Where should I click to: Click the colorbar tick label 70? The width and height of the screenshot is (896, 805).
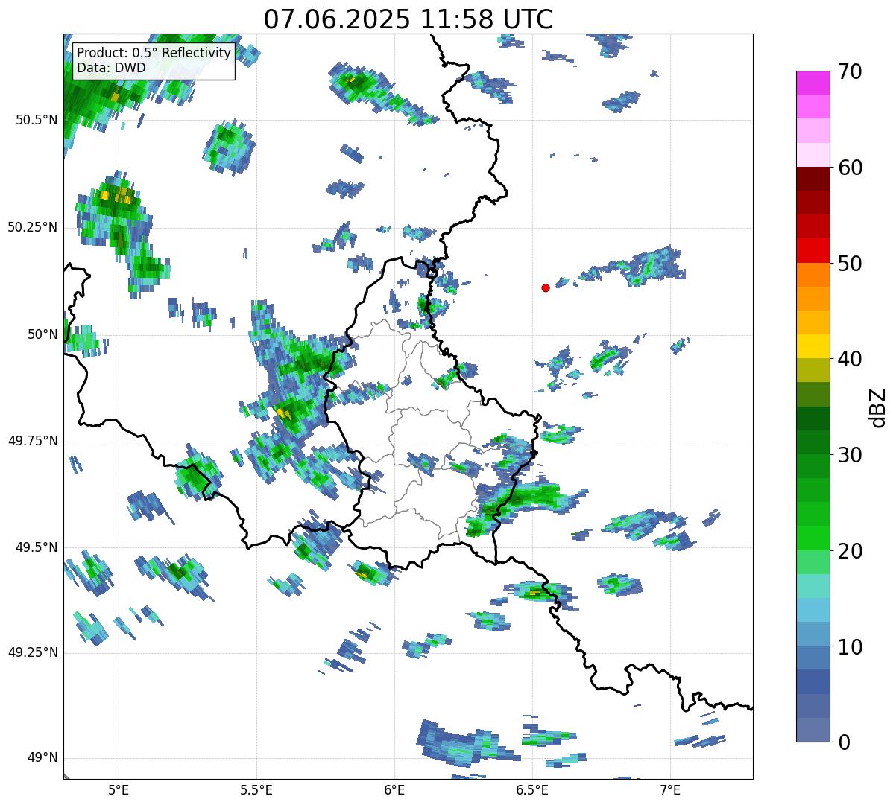(x=849, y=71)
